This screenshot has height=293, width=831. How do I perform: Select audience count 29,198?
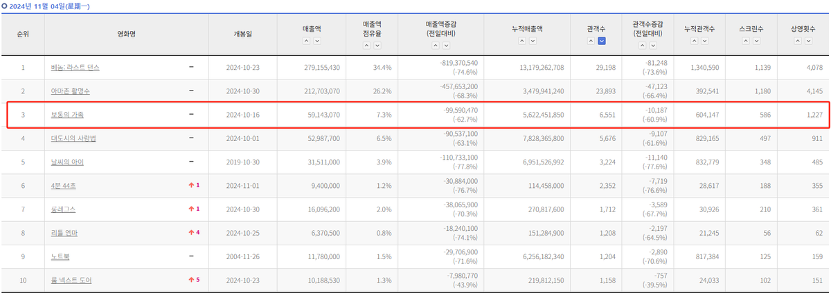(x=606, y=68)
